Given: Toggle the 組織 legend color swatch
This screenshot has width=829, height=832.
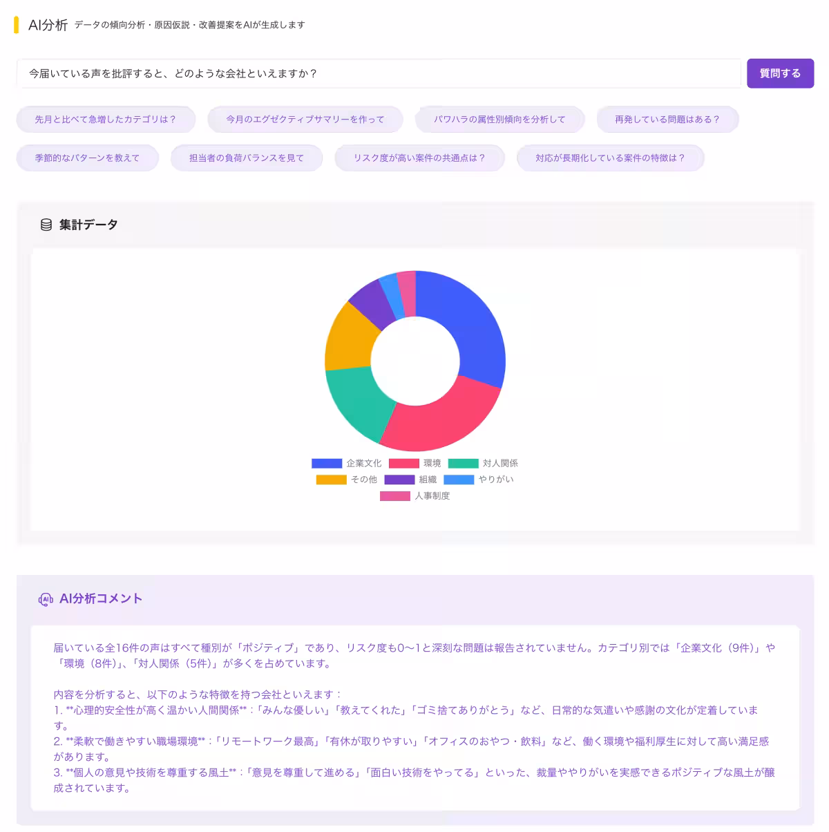Looking at the screenshot, I should (400, 480).
